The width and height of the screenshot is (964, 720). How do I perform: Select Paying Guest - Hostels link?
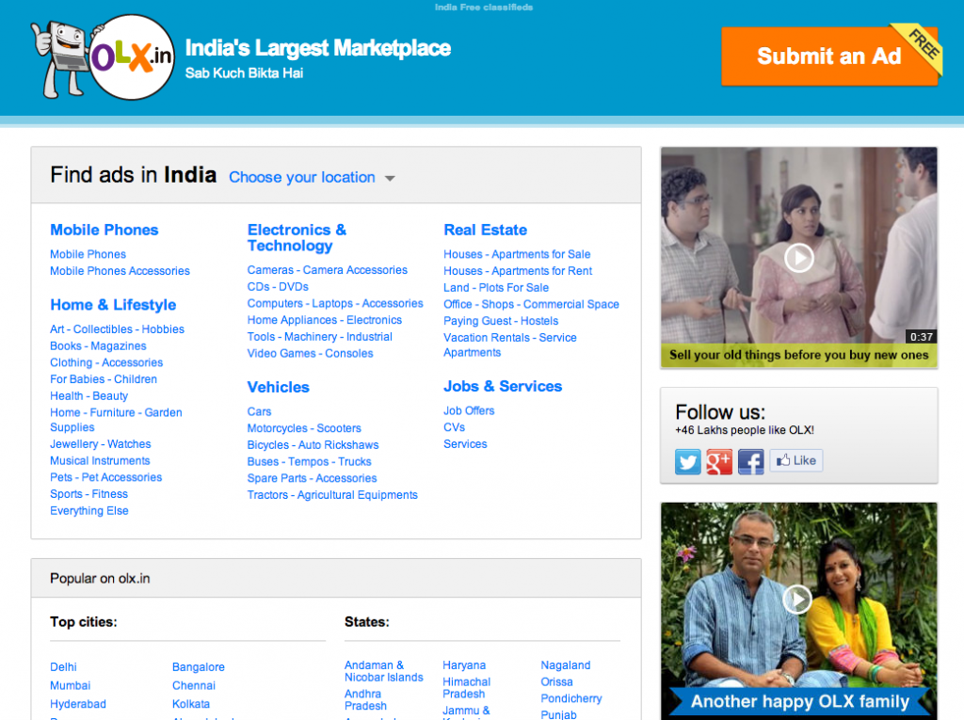click(501, 321)
